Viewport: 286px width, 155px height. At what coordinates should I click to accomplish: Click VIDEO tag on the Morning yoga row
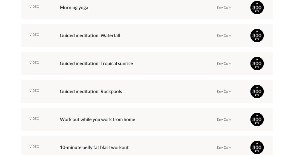34,7
